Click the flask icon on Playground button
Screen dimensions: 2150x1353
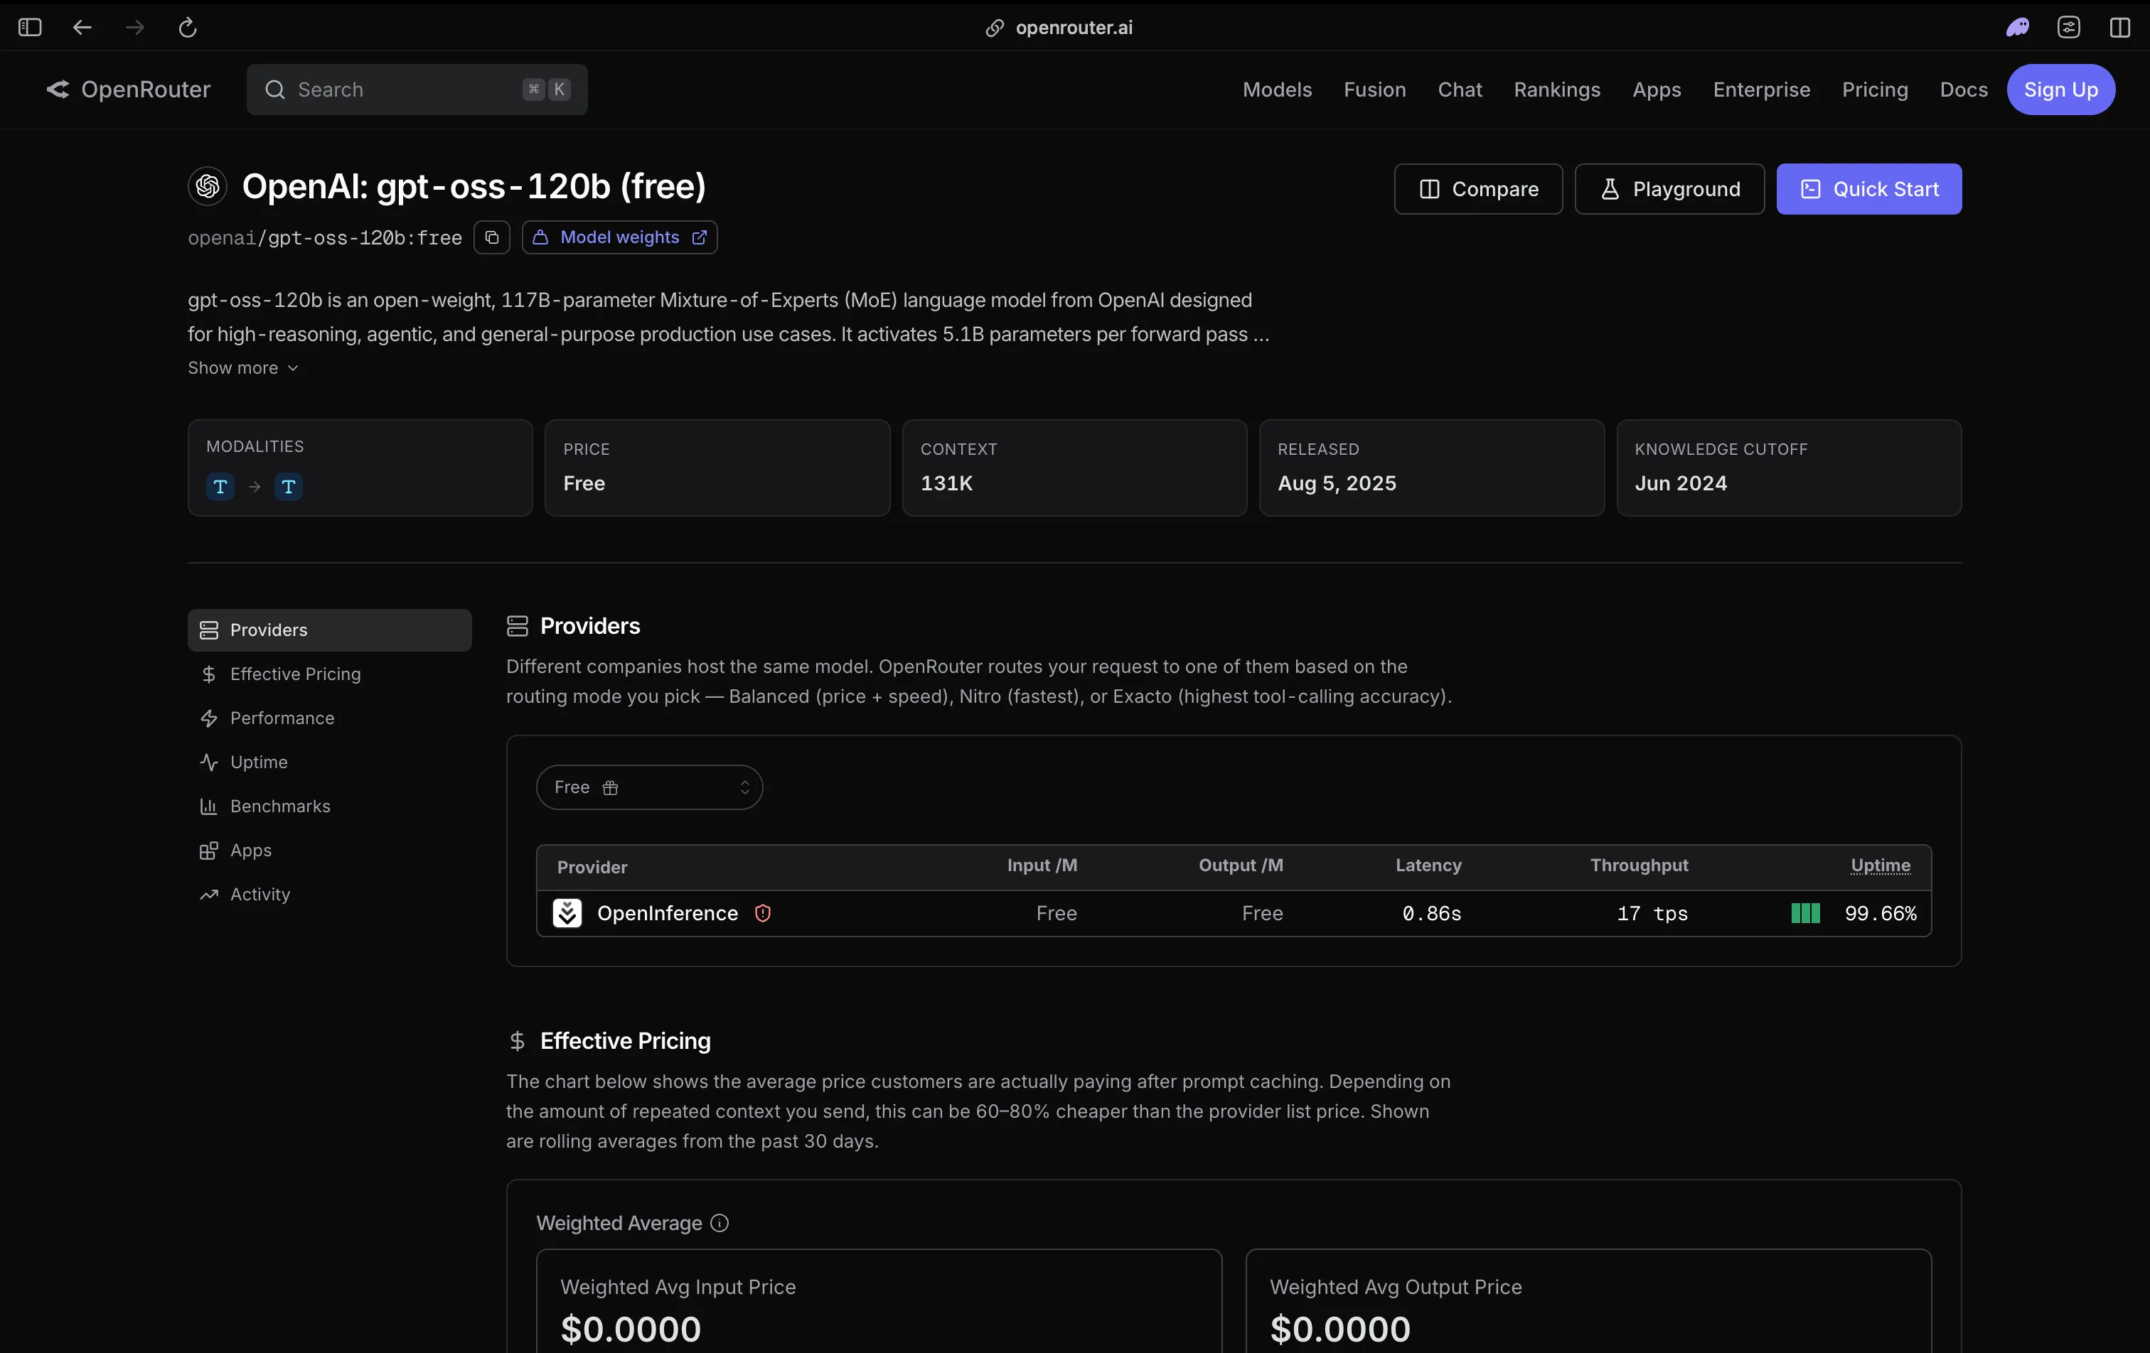pos(1610,189)
